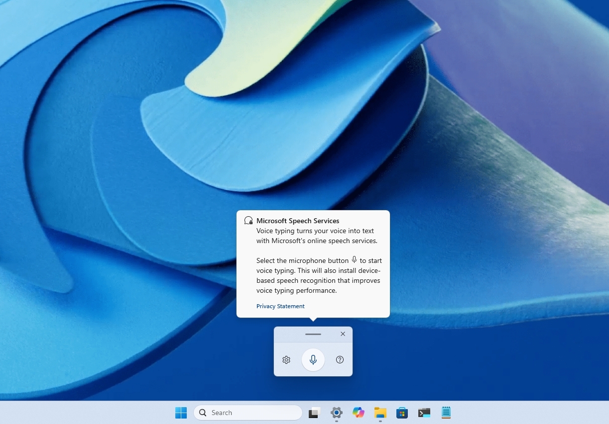Click the headphones icon beside Microsoft Speech Services
The width and height of the screenshot is (609, 424).
pos(248,220)
